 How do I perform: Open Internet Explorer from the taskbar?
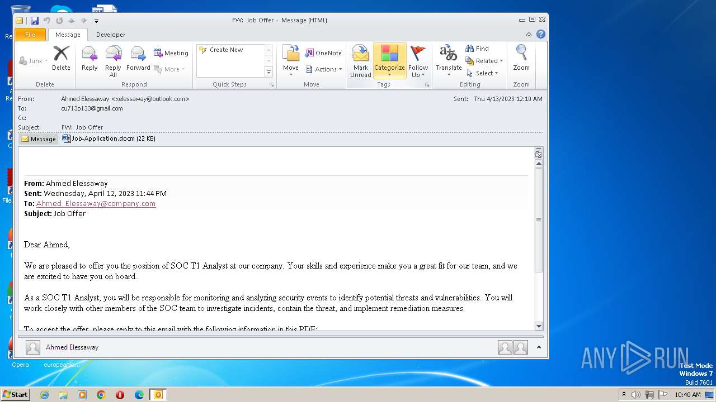[x=44, y=395]
